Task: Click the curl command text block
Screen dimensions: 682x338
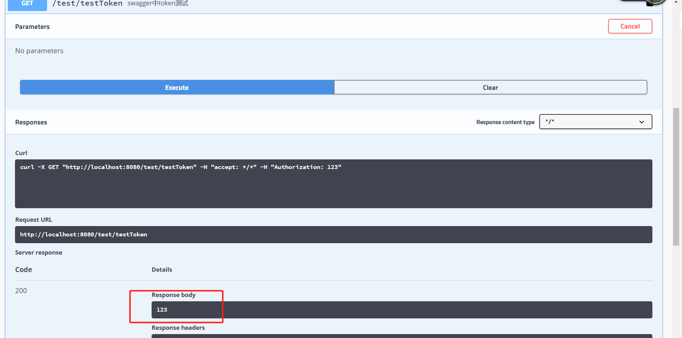Action: coord(334,184)
